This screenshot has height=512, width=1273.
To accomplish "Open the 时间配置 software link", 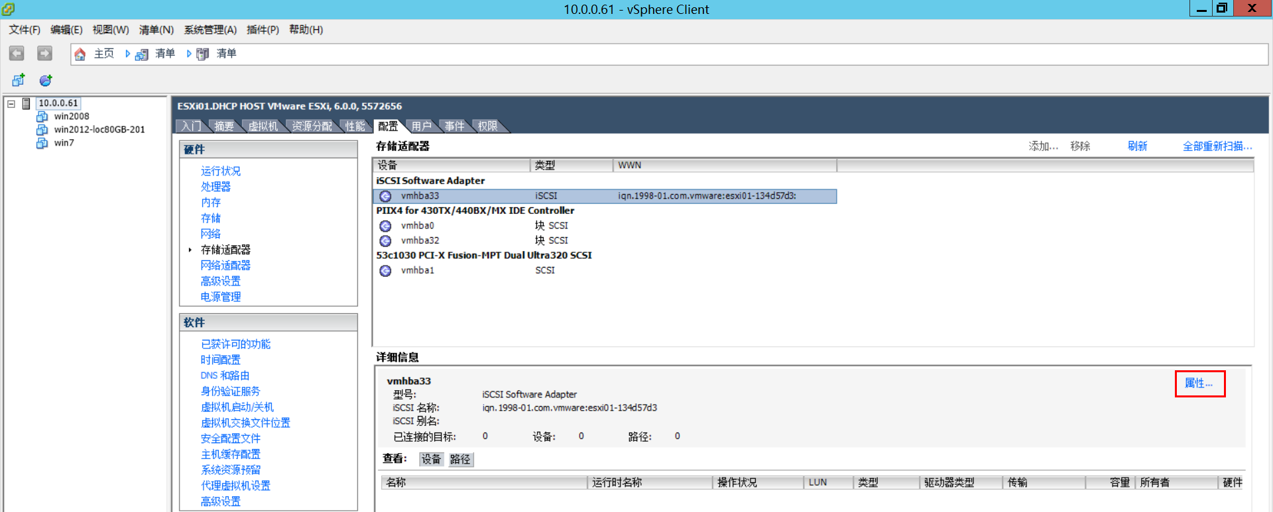I will click(221, 360).
